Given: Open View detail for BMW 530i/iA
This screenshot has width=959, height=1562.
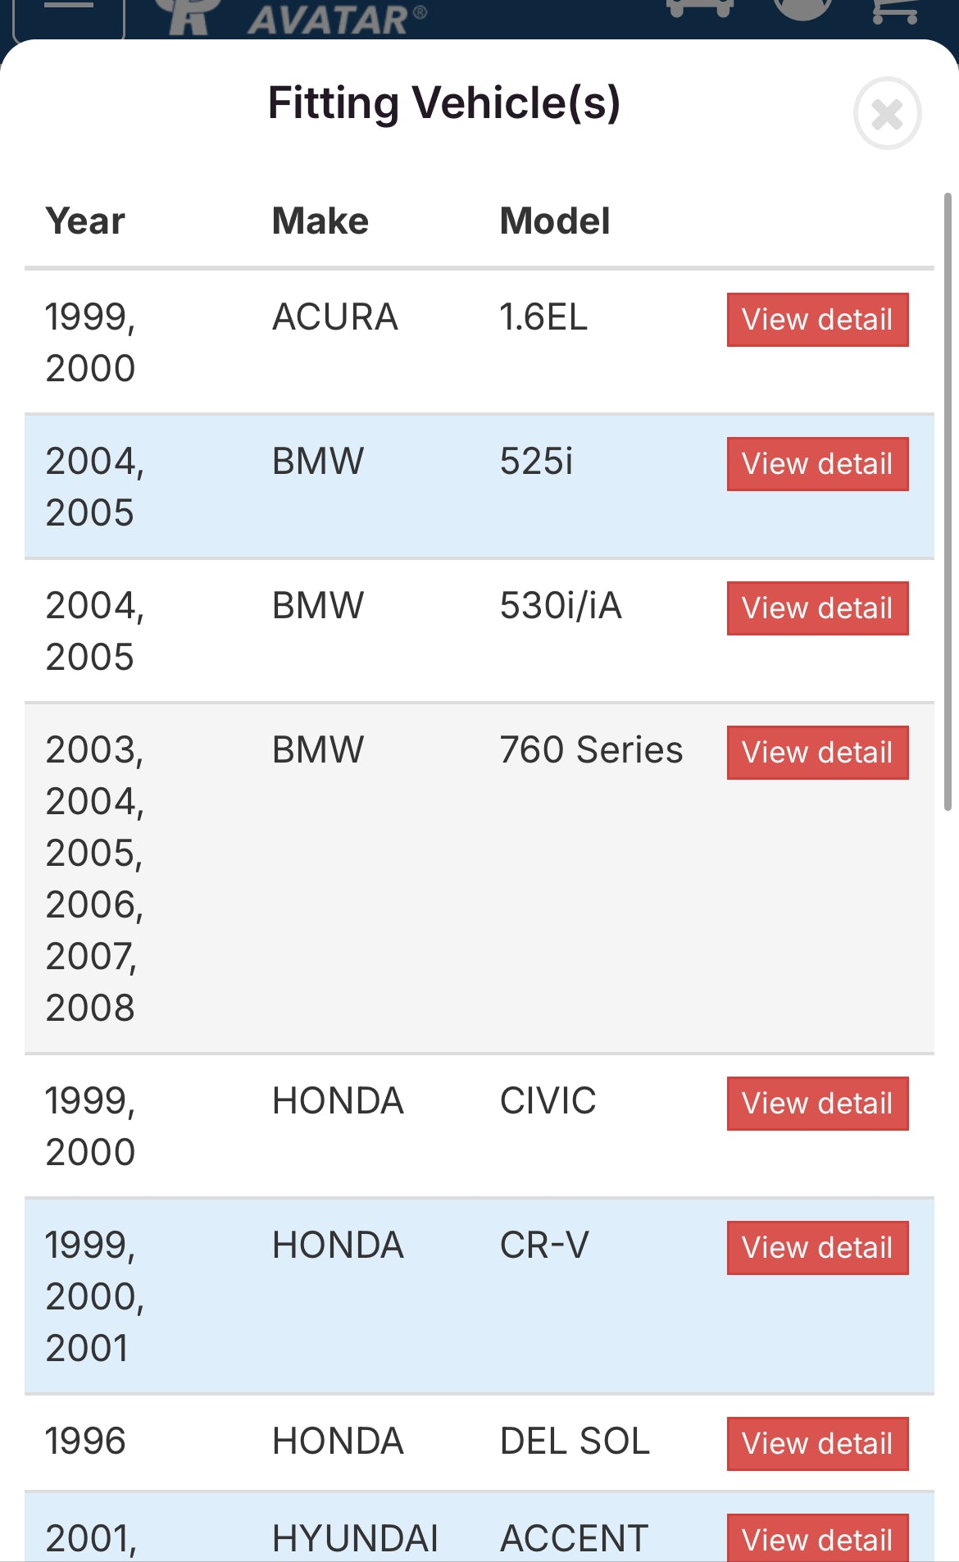Looking at the screenshot, I should click(817, 608).
